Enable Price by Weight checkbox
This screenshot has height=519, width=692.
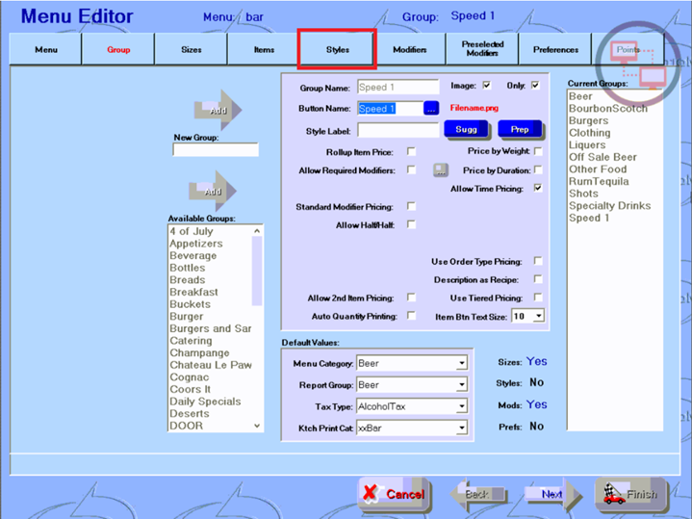[538, 151]
